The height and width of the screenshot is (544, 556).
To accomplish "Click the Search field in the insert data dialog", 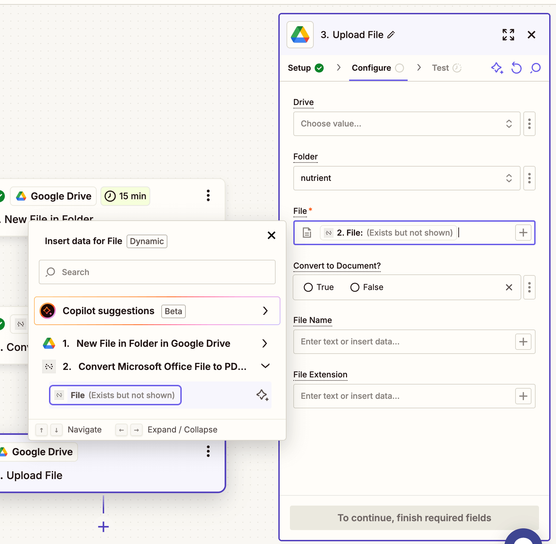I will (x=157, y=272).
